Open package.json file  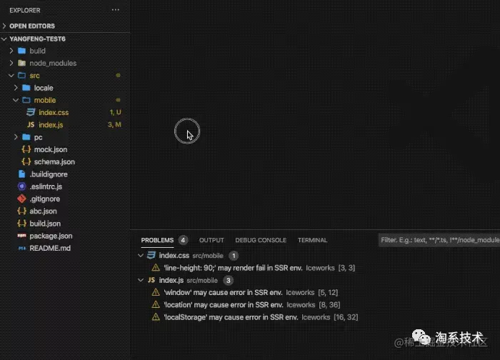coord(51,236)
